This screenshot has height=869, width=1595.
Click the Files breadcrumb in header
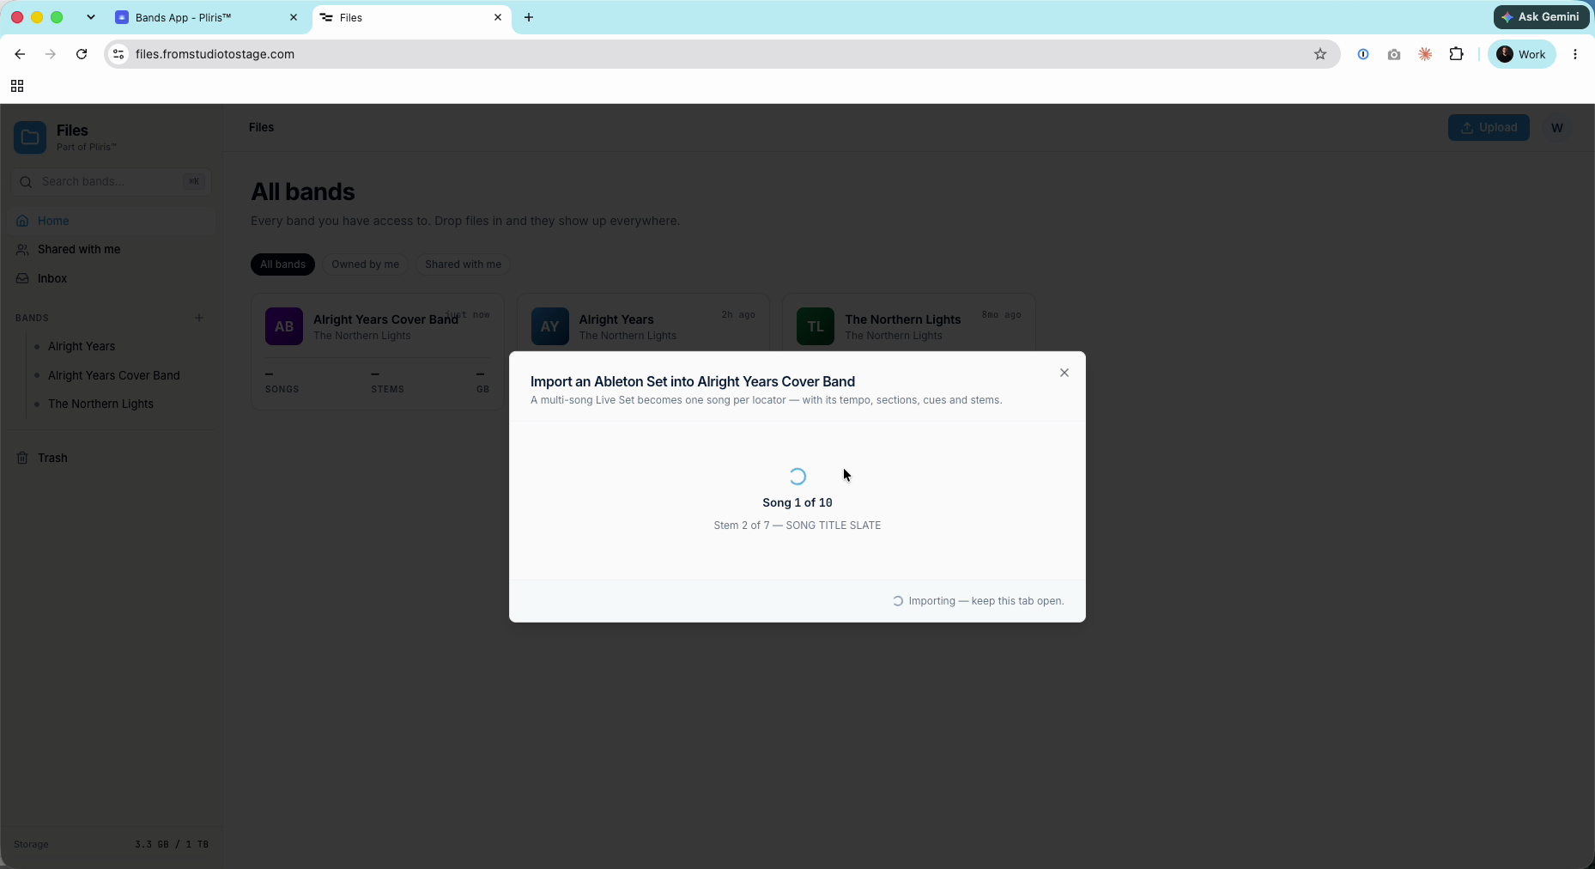click(x=262, y=127)
